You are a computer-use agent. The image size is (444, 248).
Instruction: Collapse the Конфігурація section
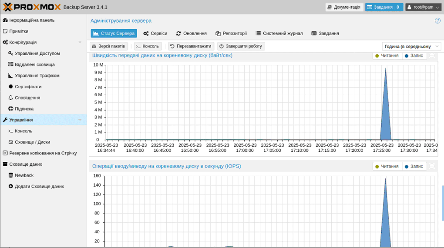coord(80,43)
